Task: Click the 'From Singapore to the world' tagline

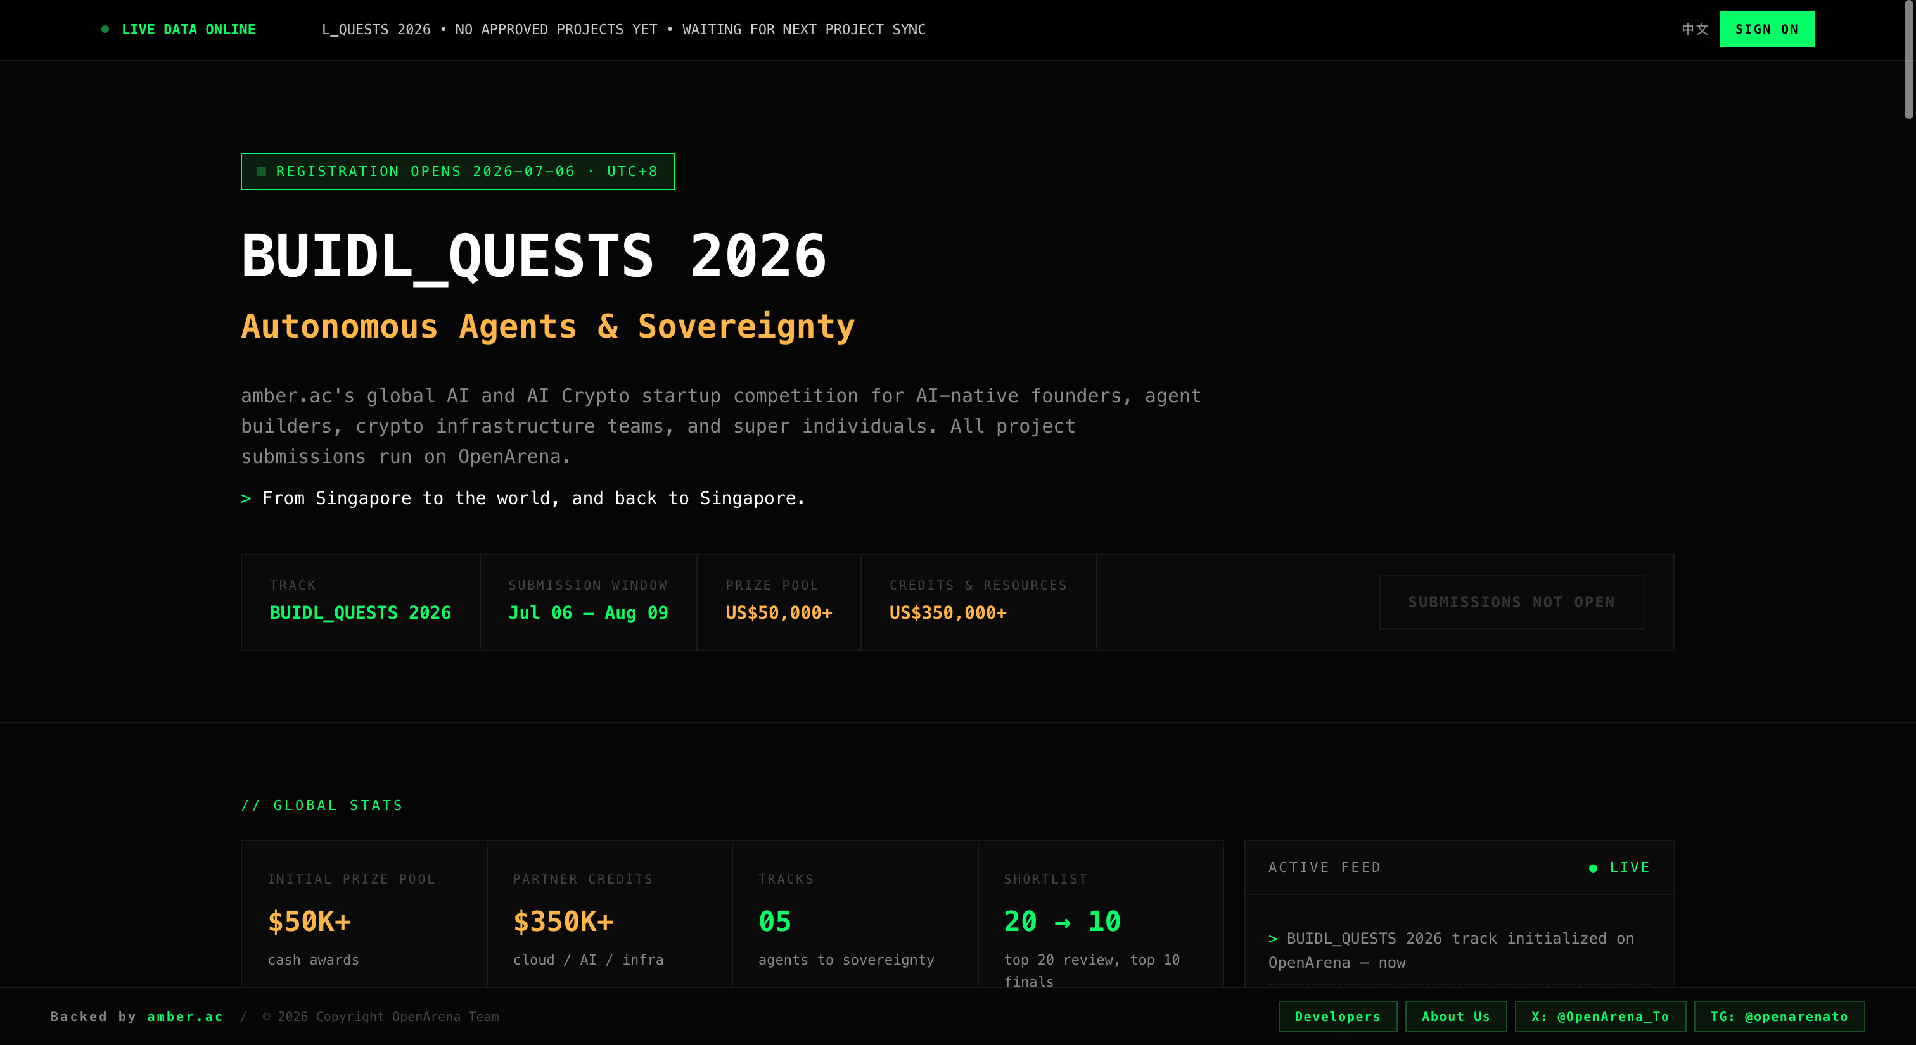Action: [523, 498]
